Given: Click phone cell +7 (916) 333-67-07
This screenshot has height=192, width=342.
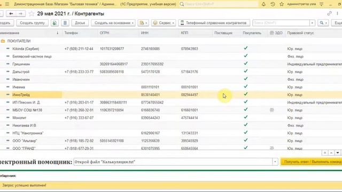Looking at the screenshot, I should click(79, 118).
